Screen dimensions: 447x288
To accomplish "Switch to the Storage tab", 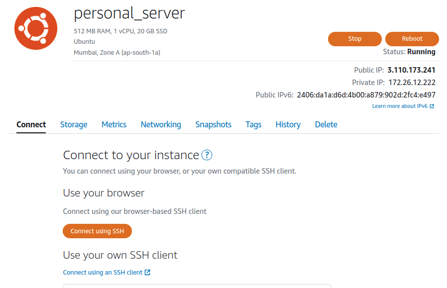I will [x=74, y=124].
